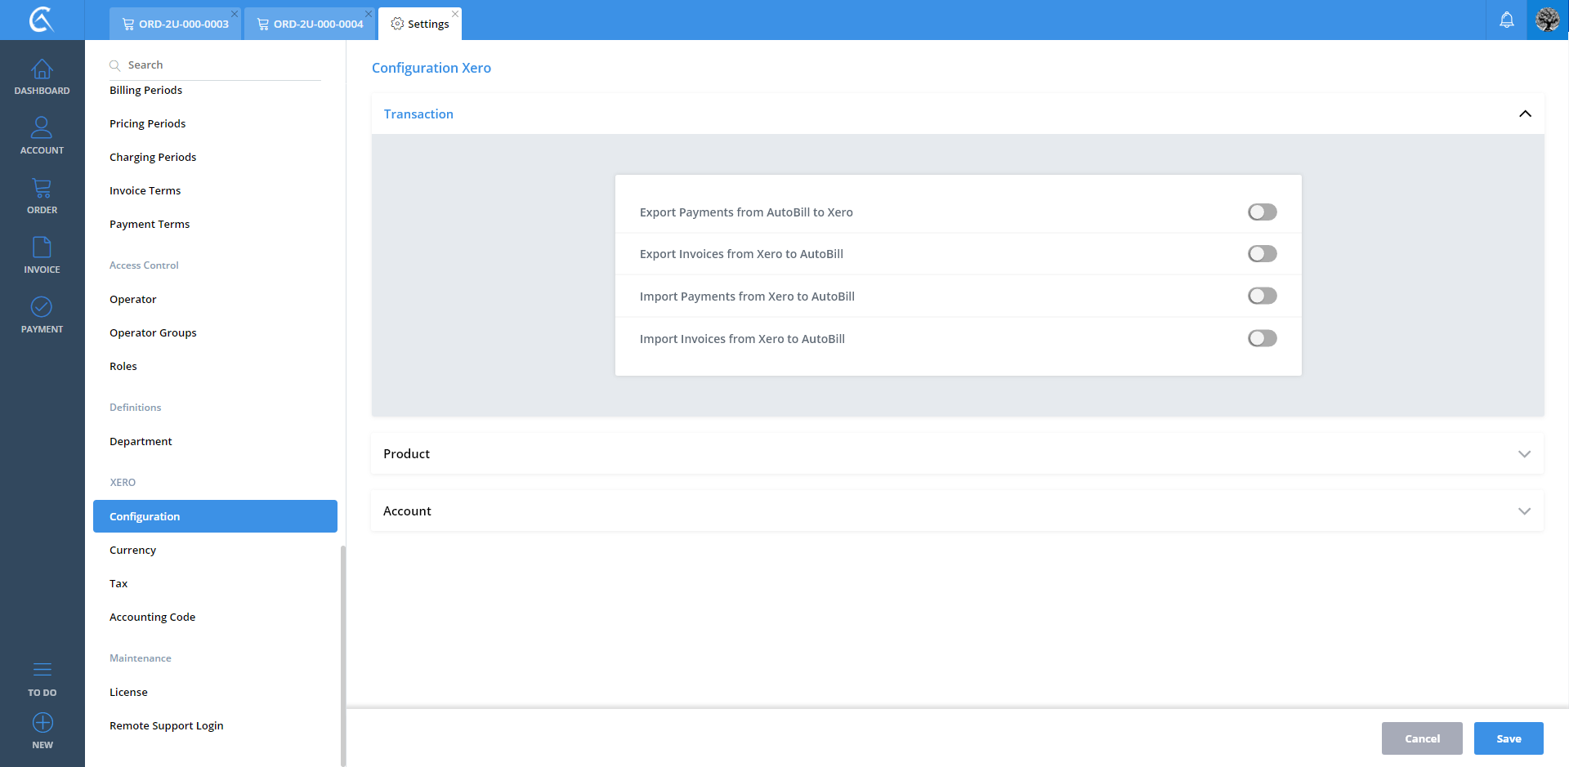Click the settings Search field

[221, 65]
